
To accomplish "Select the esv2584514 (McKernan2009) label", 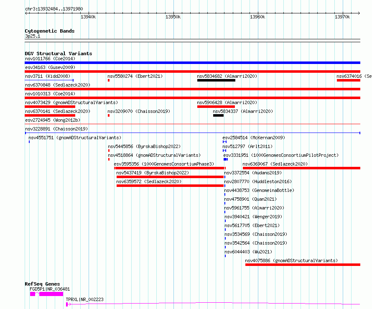I will [x=254, y=138].
